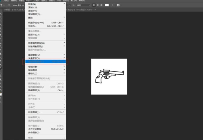Click 合并图层(E) menu entry
The image size is (203, 140).
coord(45,126)
